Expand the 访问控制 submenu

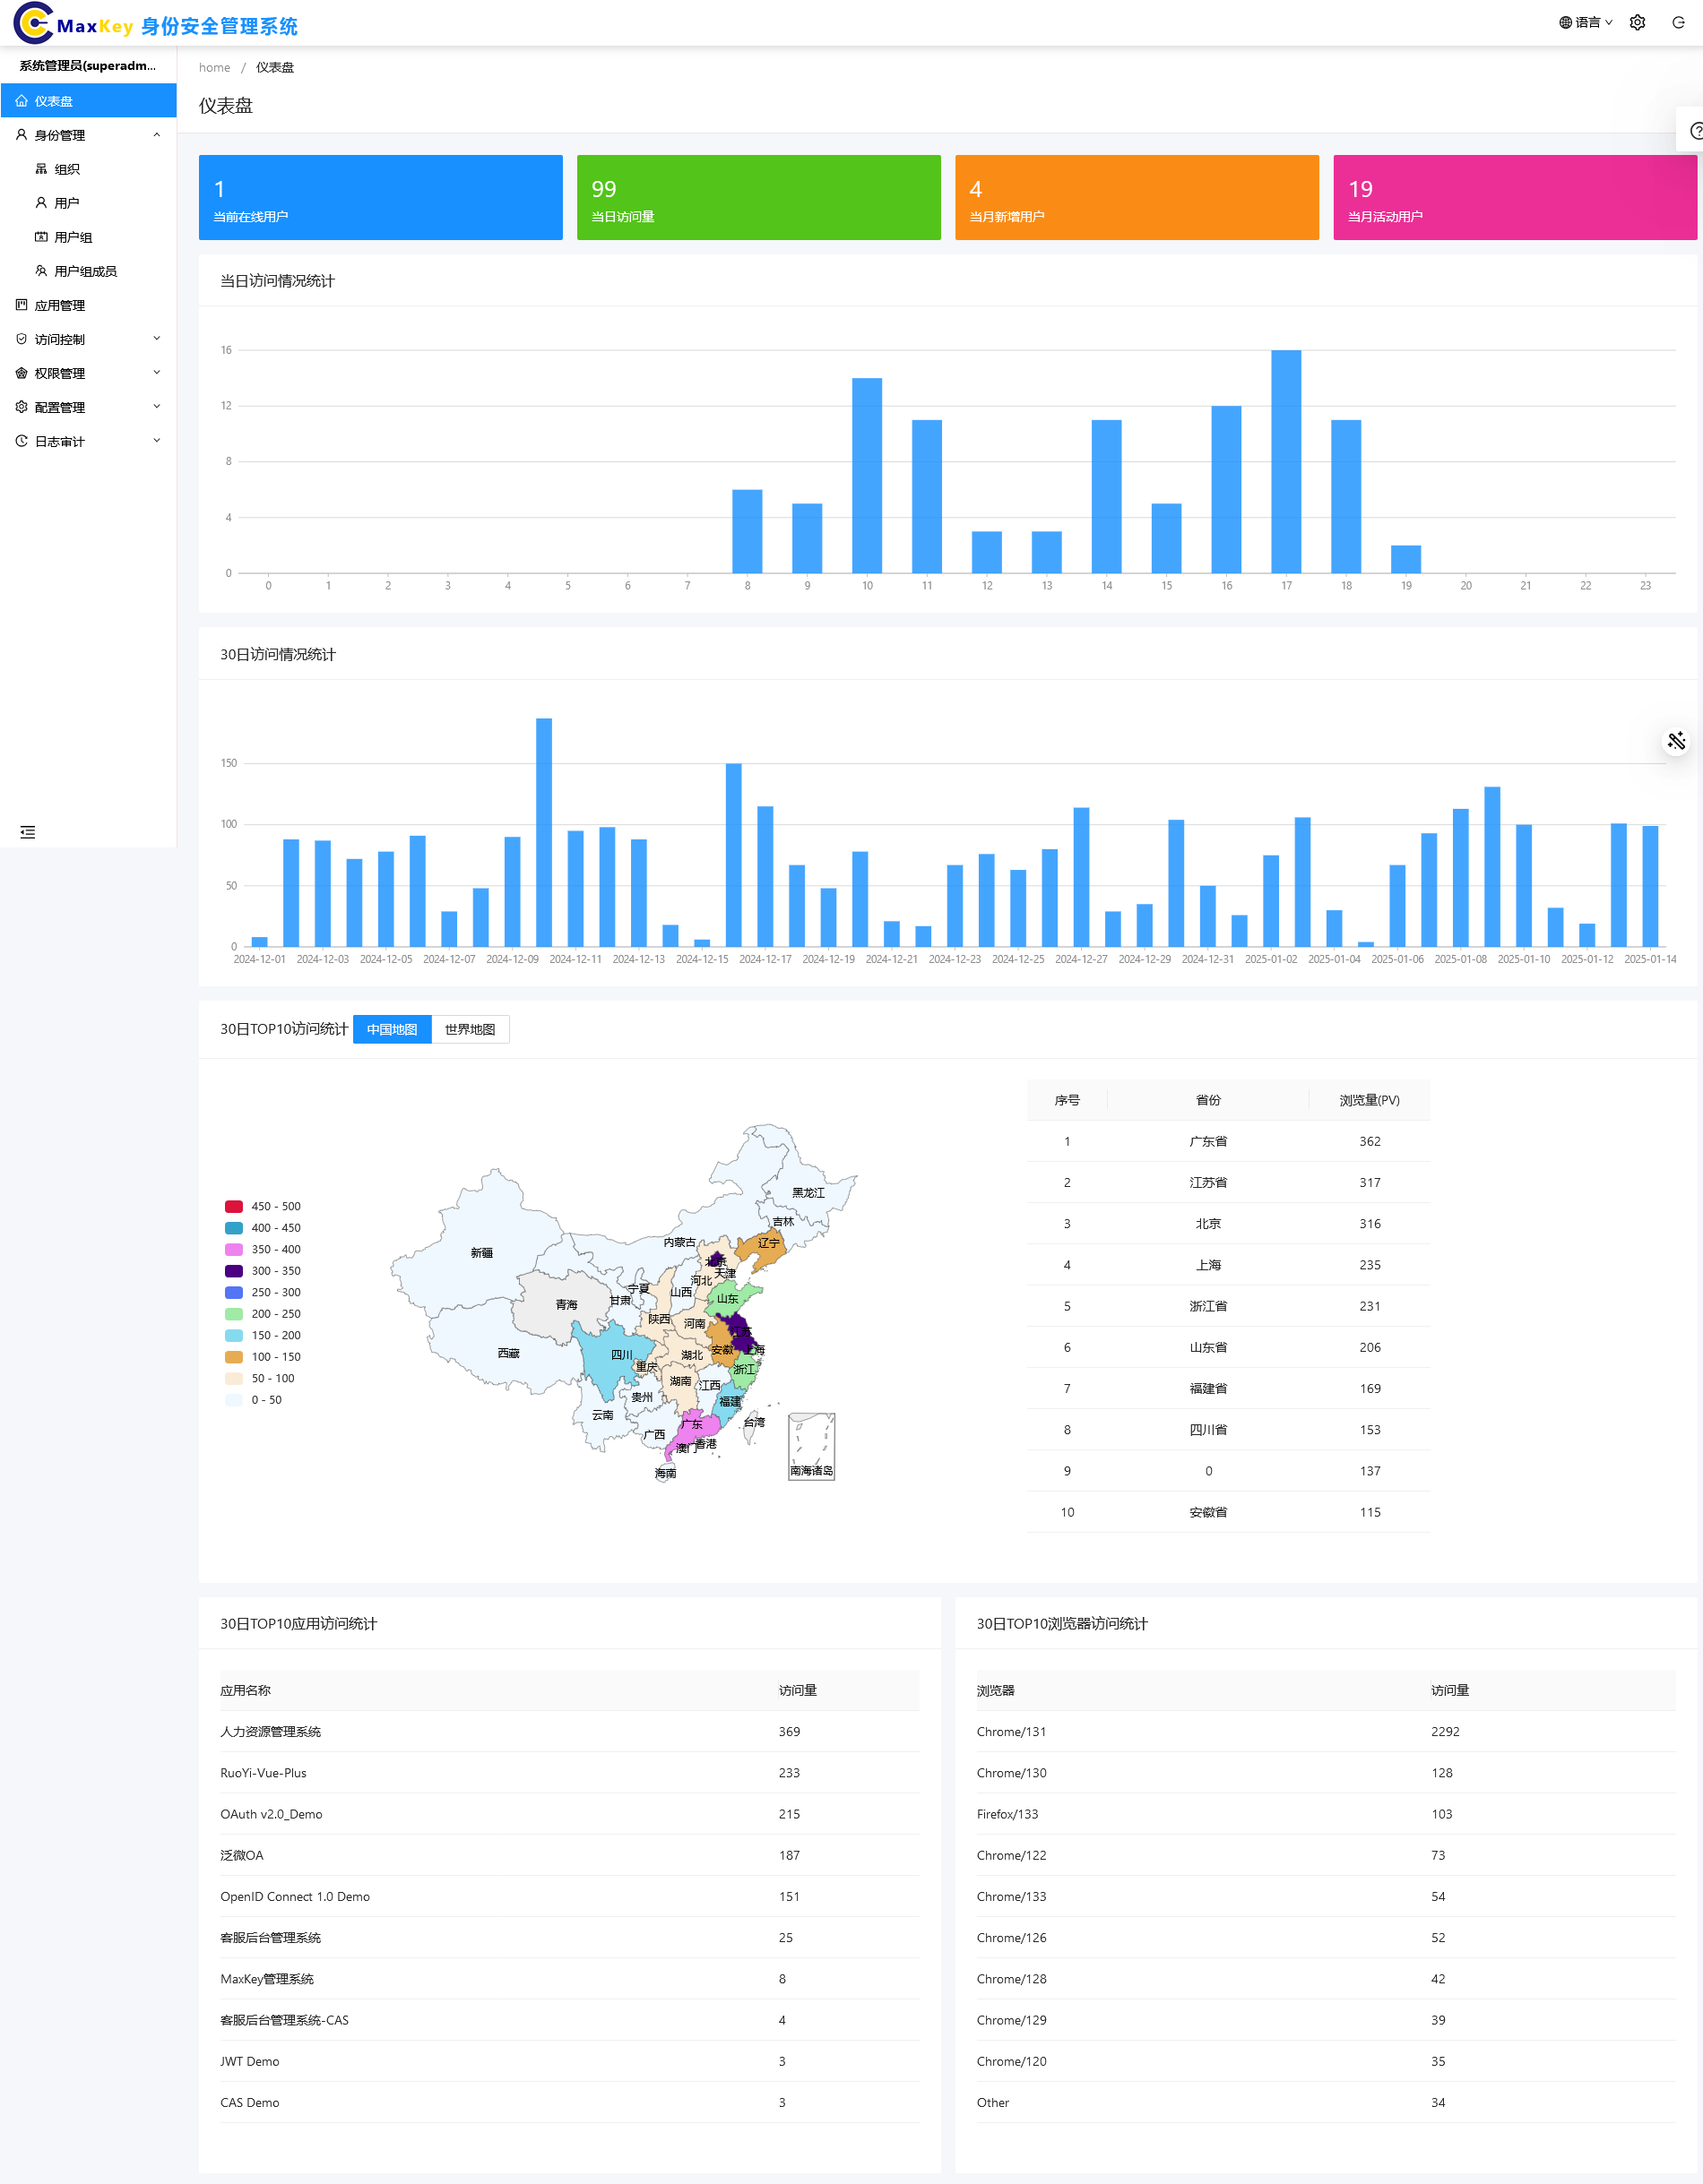point(88,340)
